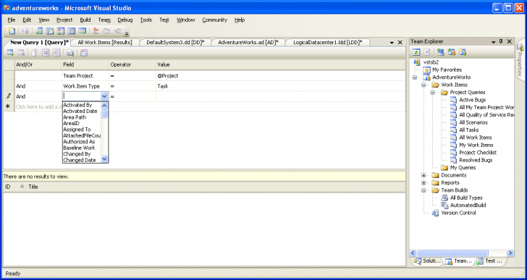Click the My Favorites star icon
Screen dimensions: 527x280
point(426,70)
